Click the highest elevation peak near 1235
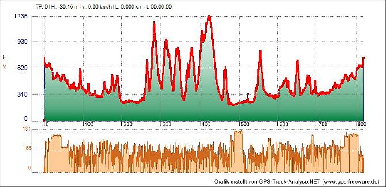386x187 pixels. (209, 18)
